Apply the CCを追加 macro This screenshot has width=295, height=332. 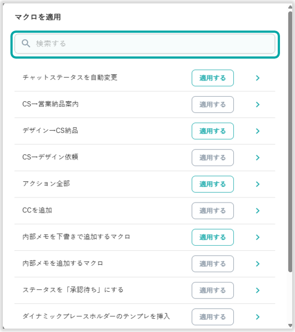[x=213, y=211]
